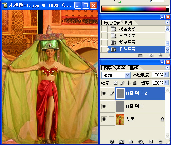Open the blend mode dropdown 叠加

(127, 75)
